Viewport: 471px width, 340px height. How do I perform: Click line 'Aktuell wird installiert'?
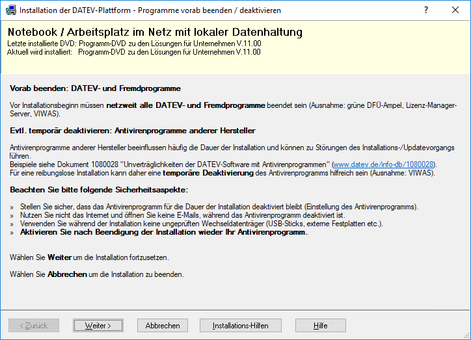tap(134, 52)
